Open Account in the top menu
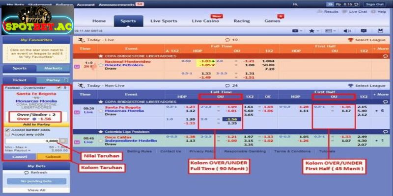393x196 pixels. (x=85, y=5)
